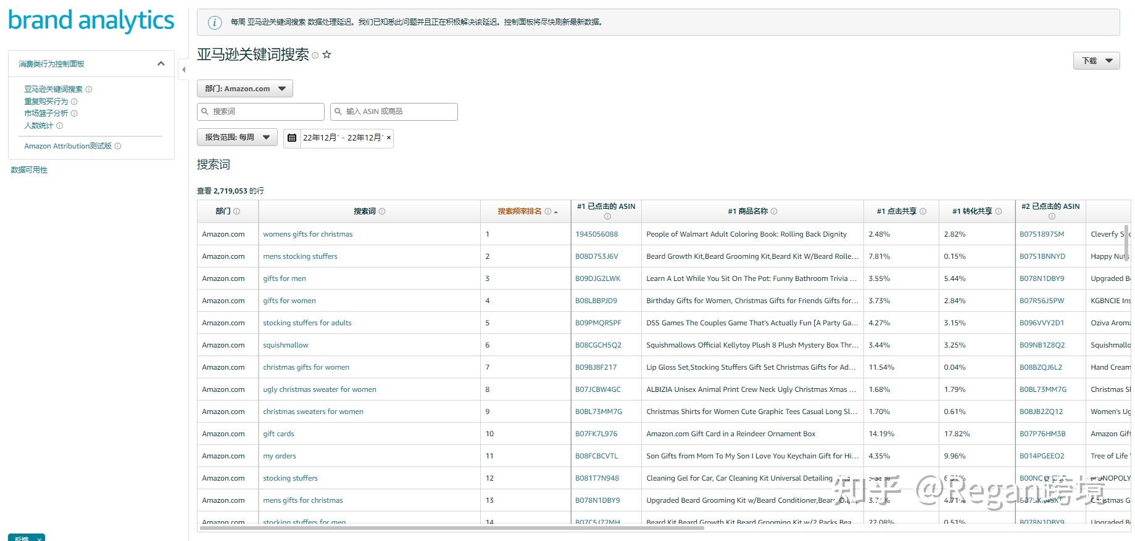Clear the date range with the x icon
This screenshot has height=541, width=1135.
tap(389, 138)
